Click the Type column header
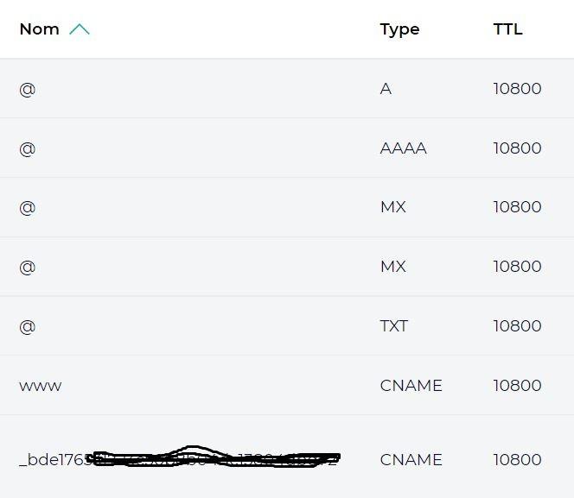This screenshot has height=498, width=574. point(399,29)
